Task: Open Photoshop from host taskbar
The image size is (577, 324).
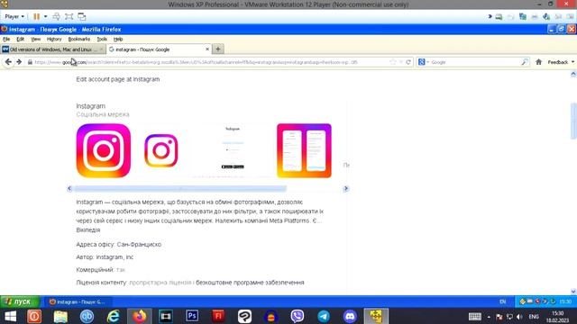Action: (192, 316)
